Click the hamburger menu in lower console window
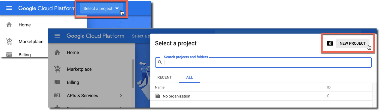 click(x=57, y=36)
